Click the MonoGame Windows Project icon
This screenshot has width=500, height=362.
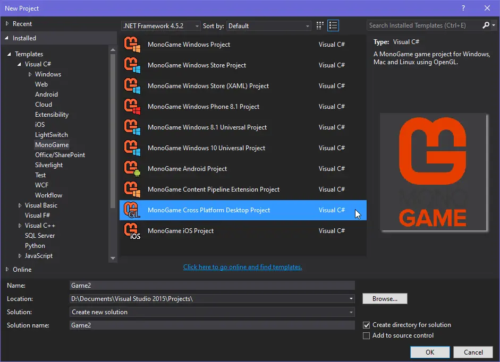click(132, 44)
